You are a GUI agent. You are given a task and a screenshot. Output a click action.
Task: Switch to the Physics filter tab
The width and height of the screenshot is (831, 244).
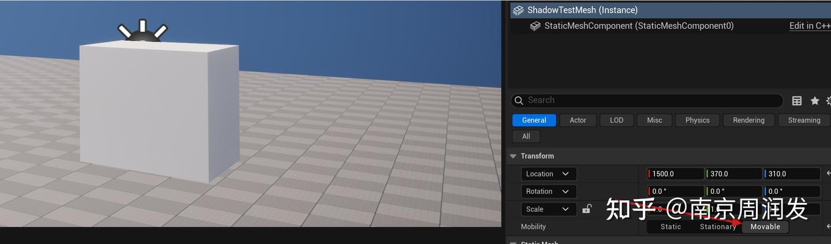697,120
